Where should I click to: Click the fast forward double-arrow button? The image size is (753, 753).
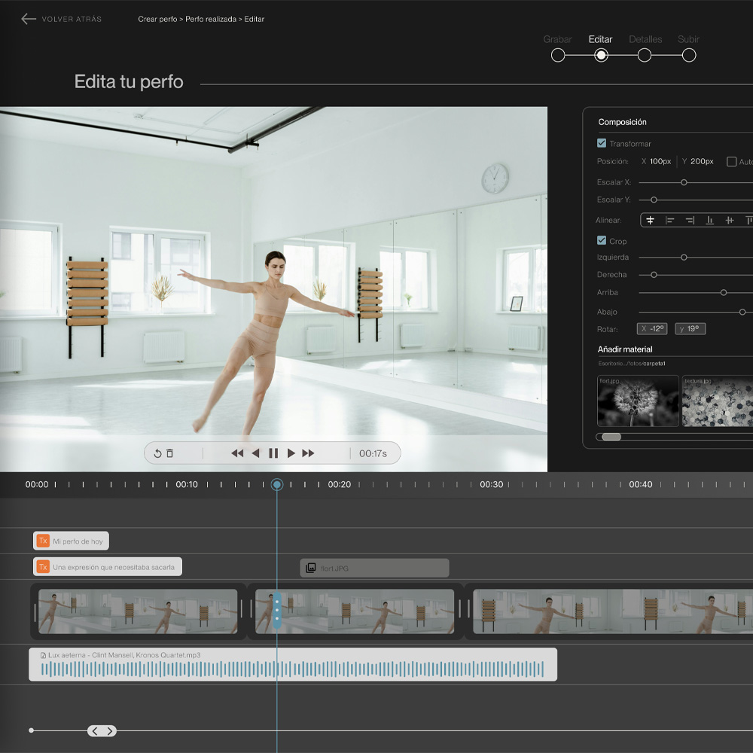(x=308, y=453)
